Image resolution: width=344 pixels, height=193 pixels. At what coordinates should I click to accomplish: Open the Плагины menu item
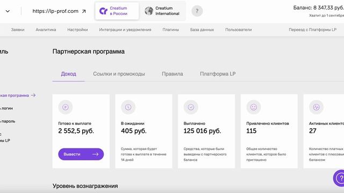171,30
